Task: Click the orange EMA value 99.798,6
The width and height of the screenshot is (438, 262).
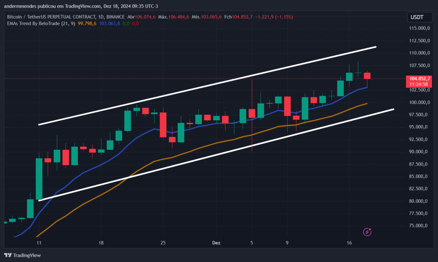Action: point(87,24)
